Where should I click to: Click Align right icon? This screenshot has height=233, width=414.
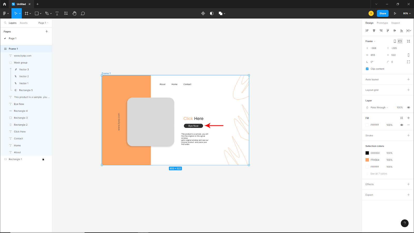point(381,31)
